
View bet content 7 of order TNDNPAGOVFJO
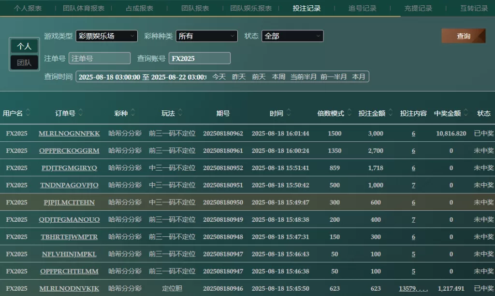[414, 185]
